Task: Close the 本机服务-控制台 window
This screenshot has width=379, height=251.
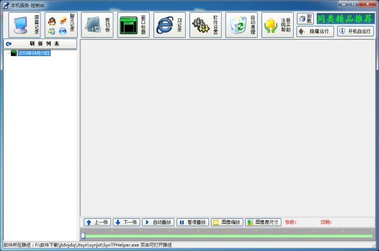Action: [x=368, y=4]
